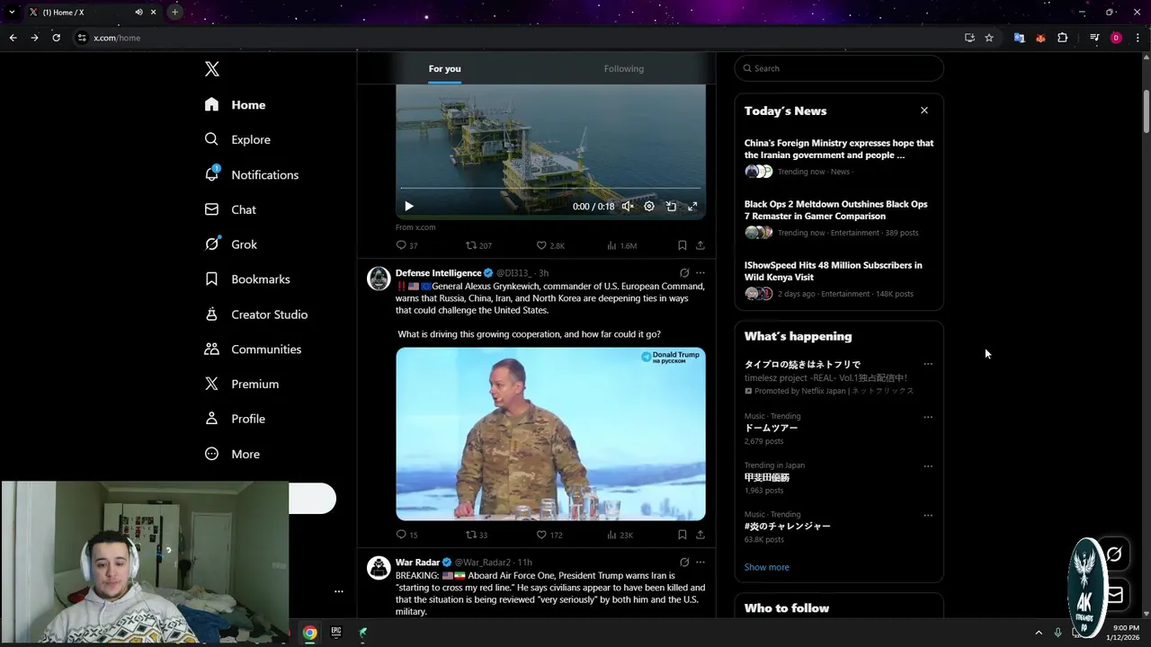This screenshot has height=647, width=1151.
Task: Open more options on War Radar post
Action: (x=700, y=563)
